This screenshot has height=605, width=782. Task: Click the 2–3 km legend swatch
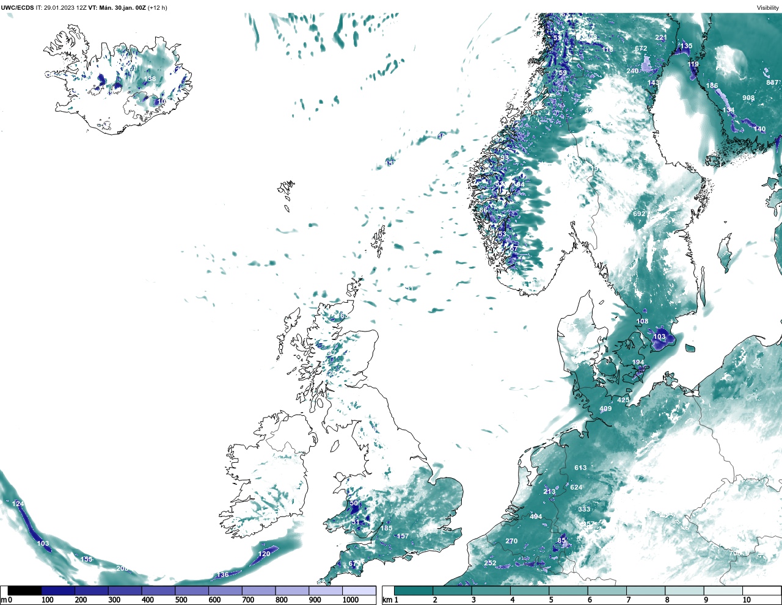(x=452, y=590)
